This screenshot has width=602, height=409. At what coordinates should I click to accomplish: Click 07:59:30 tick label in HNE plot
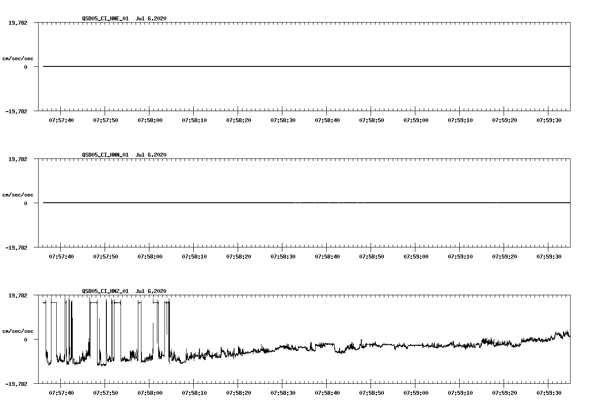click(x=549, y=120)
